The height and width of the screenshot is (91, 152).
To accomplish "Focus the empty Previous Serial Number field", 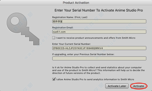I will (x=99, y=58).
